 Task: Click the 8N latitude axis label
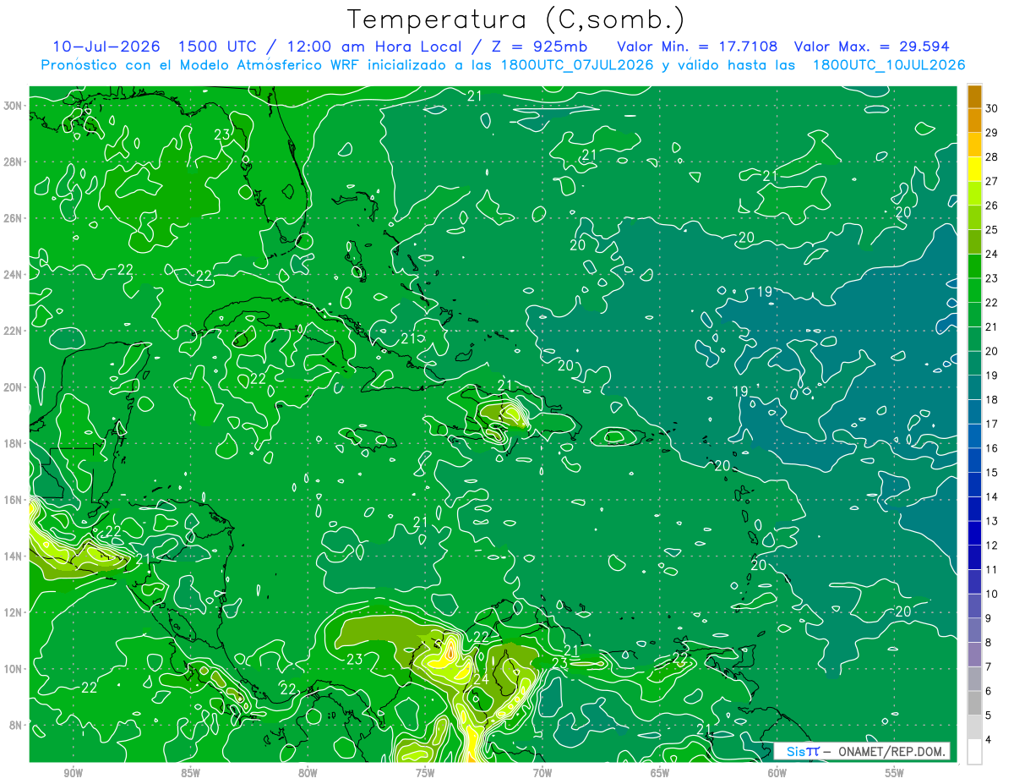tap(16, 725)
